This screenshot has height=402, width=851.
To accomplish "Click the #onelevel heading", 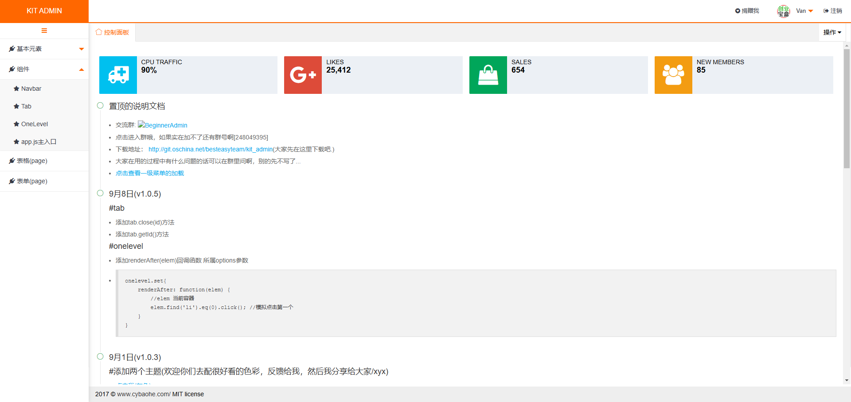I will 126,246.
